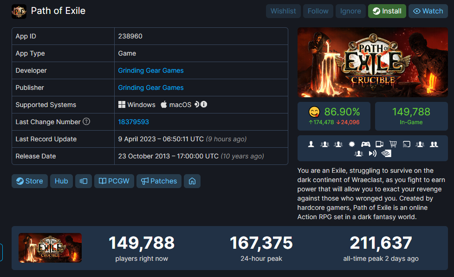Click the App Type value Game
The width and height of the screenshot is (454, 277).
coord(127,53)
